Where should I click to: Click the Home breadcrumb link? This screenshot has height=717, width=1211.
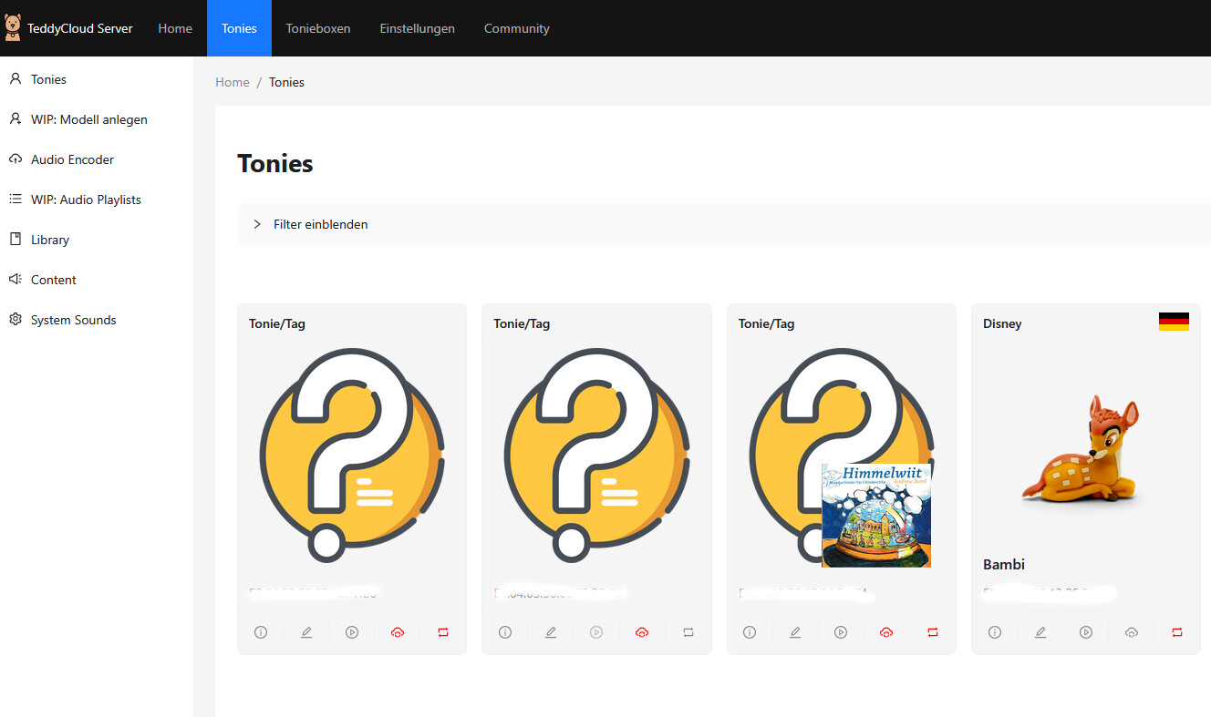pyautogui.click(x=232, y=82)
